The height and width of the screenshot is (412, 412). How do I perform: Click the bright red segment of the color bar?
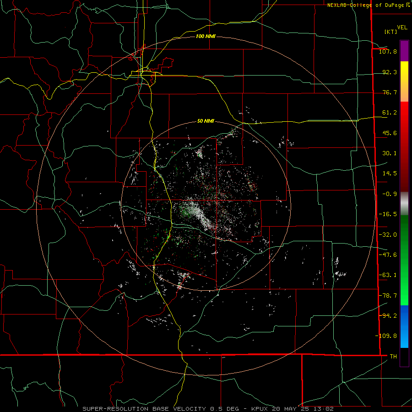[404, 147]
